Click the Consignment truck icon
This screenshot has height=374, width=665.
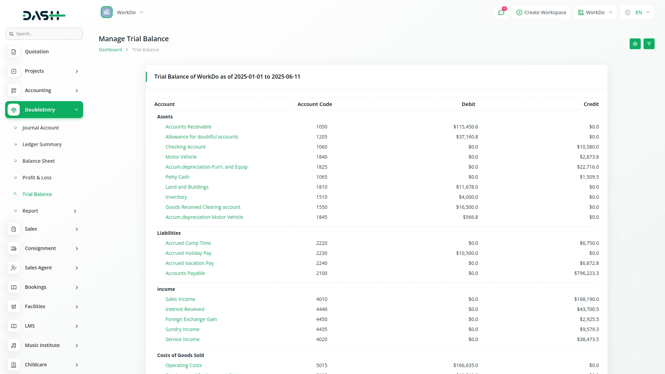[x=14, y=248]
